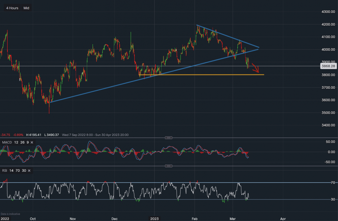Open the Mid price type selector
The image size is (338, 221).
click(26, 8)
